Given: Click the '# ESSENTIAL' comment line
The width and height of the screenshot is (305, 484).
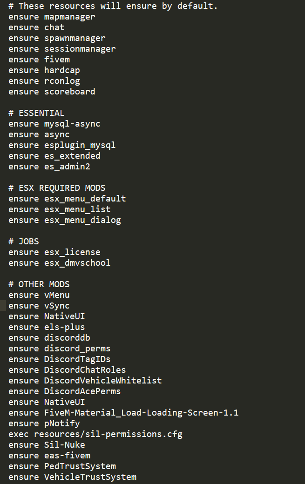Looking at the screenshot, I should tap(36, 113).
